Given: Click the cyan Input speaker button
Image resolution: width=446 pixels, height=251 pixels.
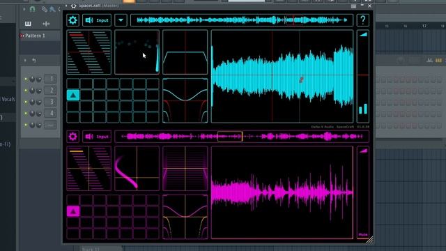Looking at the screenshot, I should click(97, 20).
